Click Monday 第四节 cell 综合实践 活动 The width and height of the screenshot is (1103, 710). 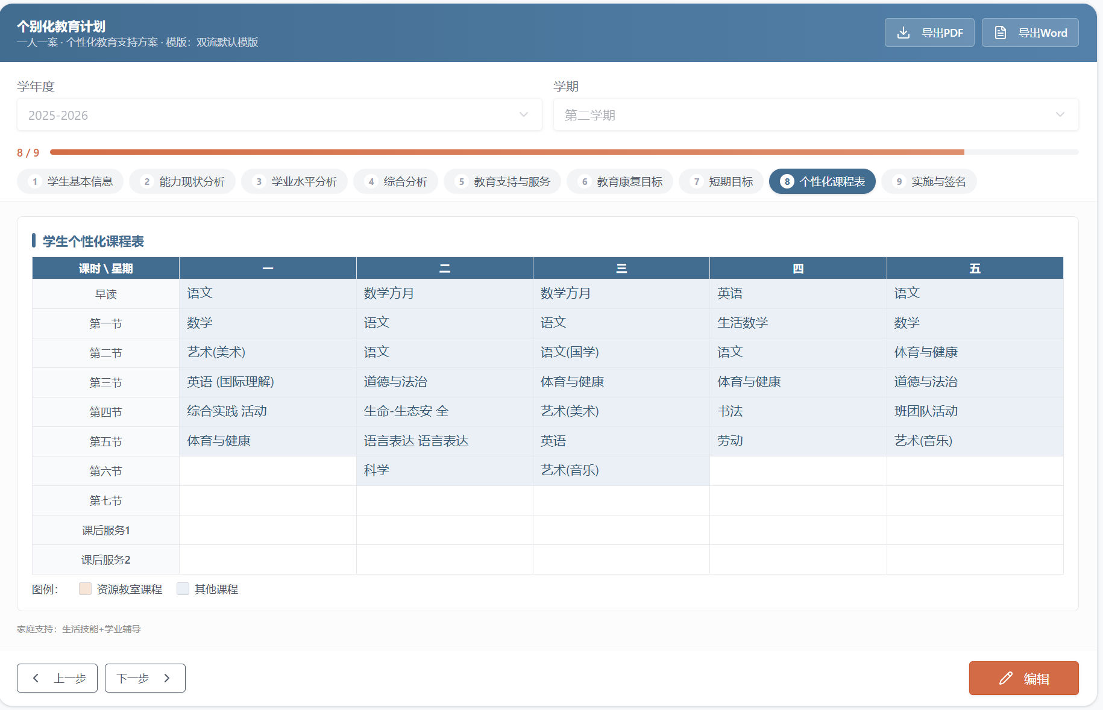click(268, 412)
